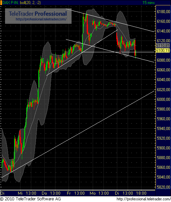This screenshot has height=202, width=171.
Task: Click the 6160,00 price axis label
Action: click(163, 21)
